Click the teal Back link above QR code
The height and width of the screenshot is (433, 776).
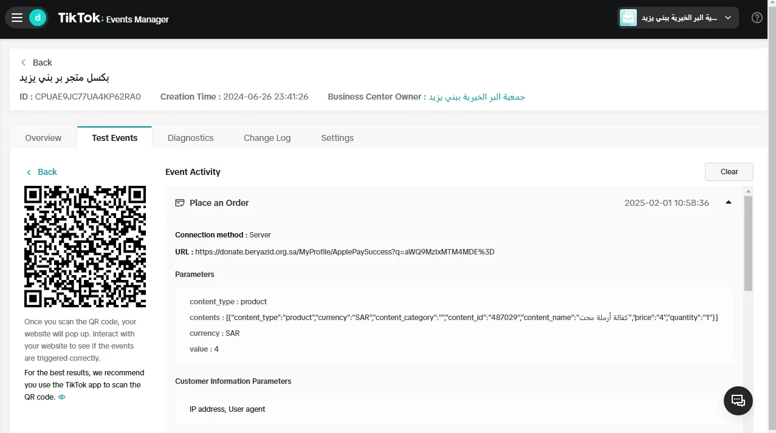41,172
